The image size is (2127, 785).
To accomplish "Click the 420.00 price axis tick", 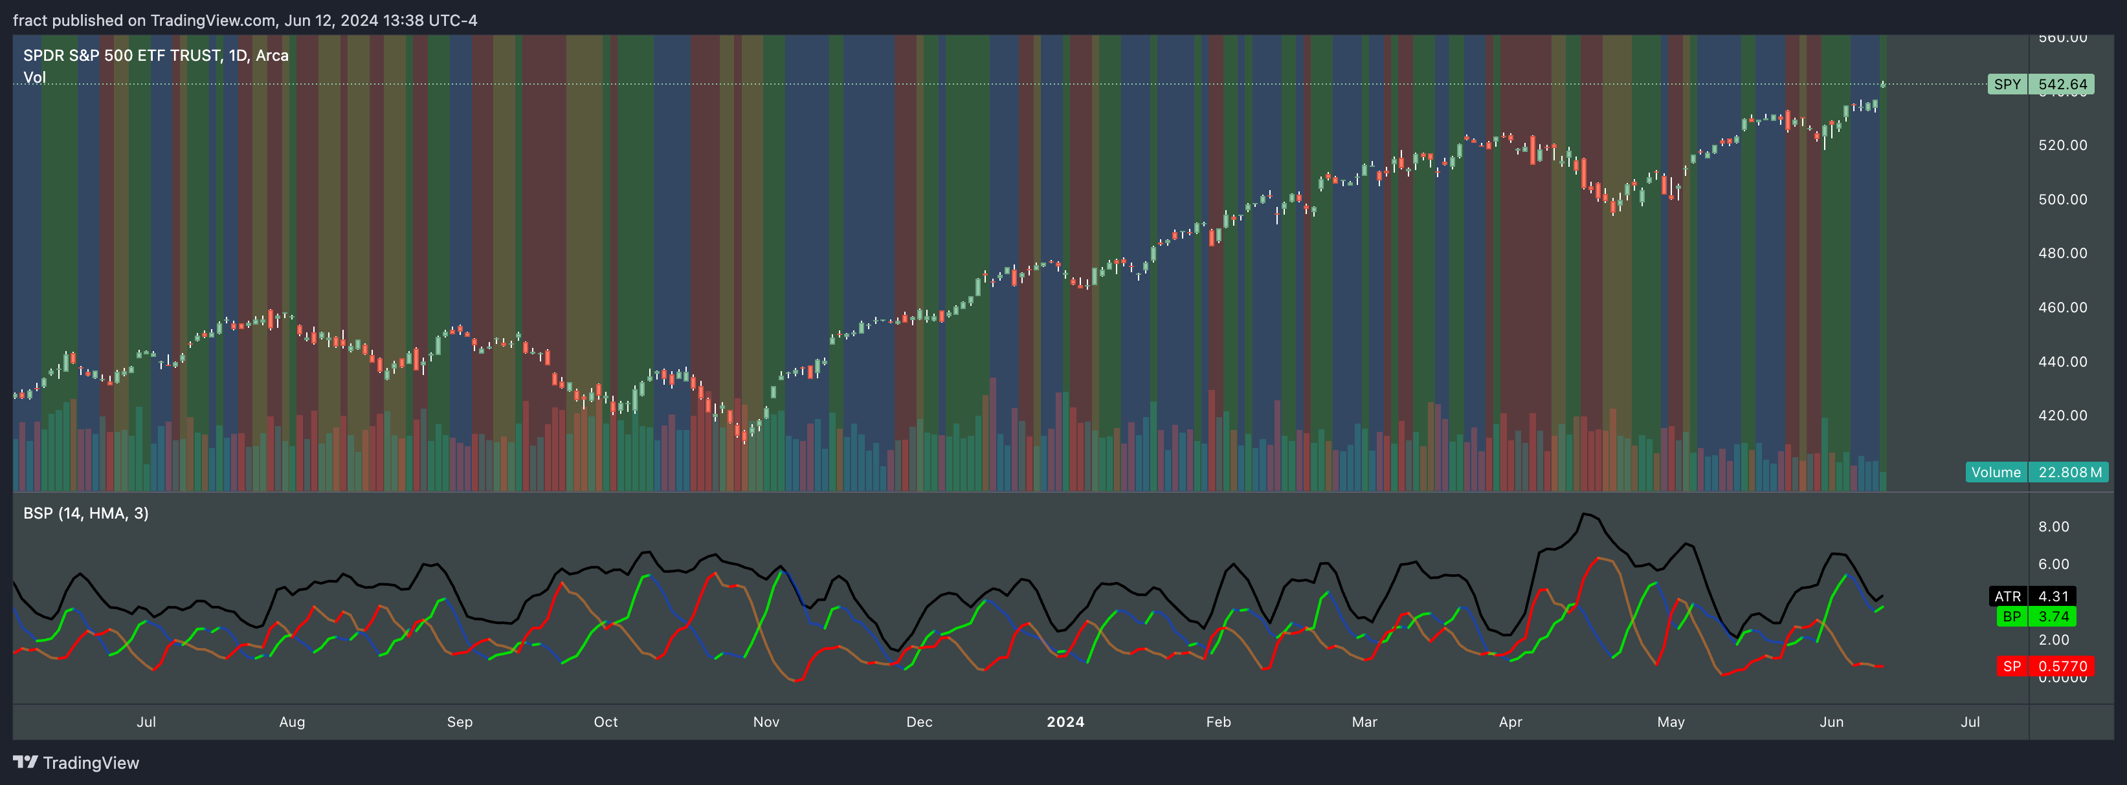I will tap(2063, 416).
